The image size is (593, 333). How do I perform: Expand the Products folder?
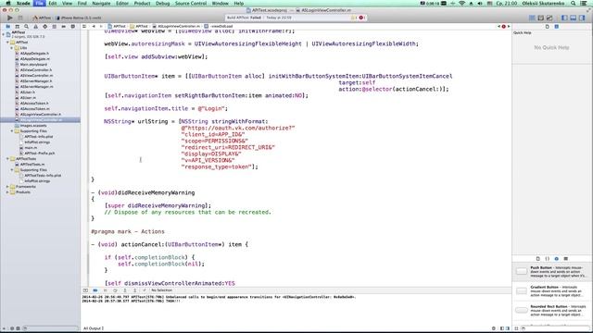[7, 192]
